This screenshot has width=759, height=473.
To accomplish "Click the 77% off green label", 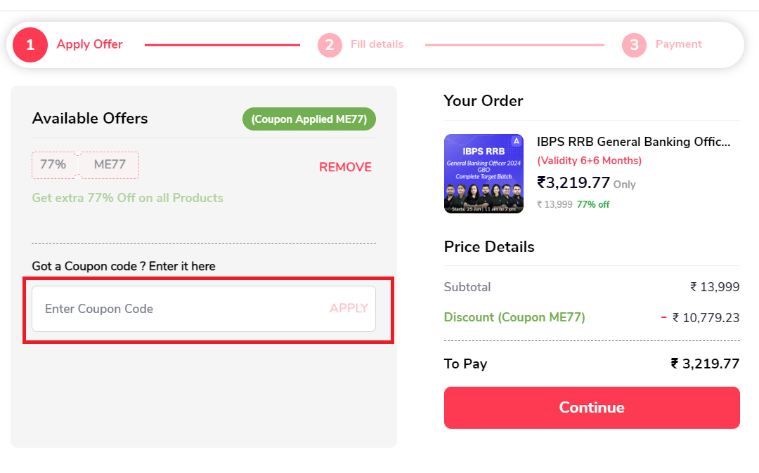I will pos(592,204).
